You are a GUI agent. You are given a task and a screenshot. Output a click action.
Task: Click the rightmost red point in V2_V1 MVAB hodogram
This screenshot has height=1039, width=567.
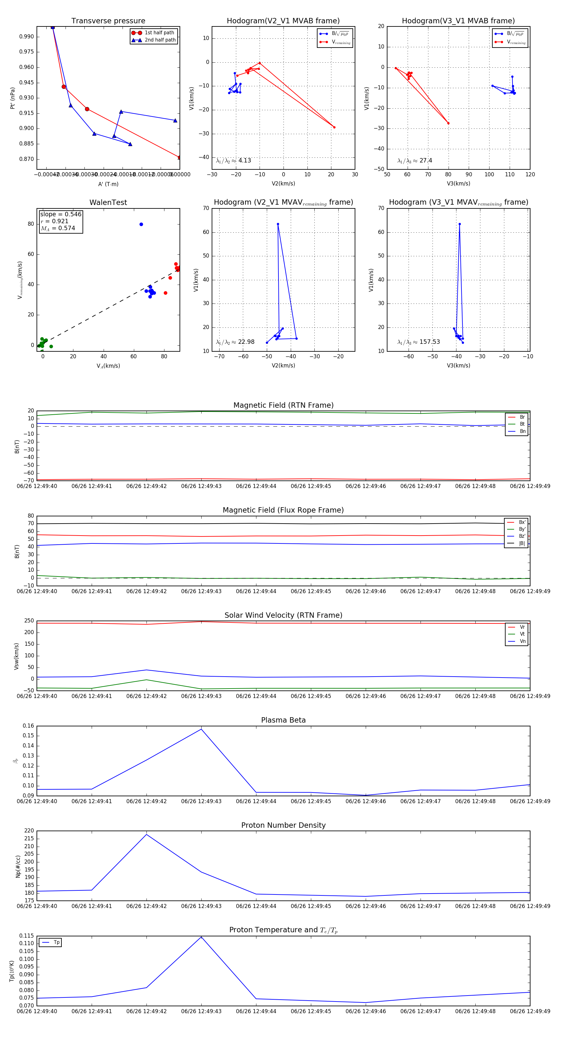coord(334,128)
